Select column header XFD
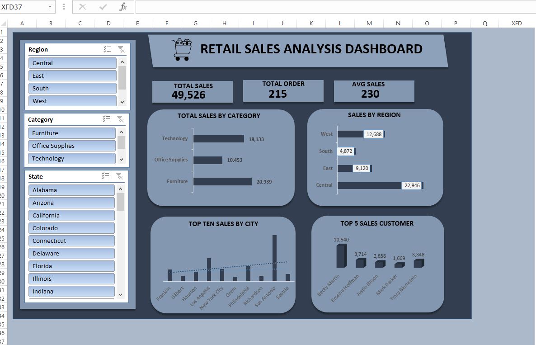 coord(517,24)
